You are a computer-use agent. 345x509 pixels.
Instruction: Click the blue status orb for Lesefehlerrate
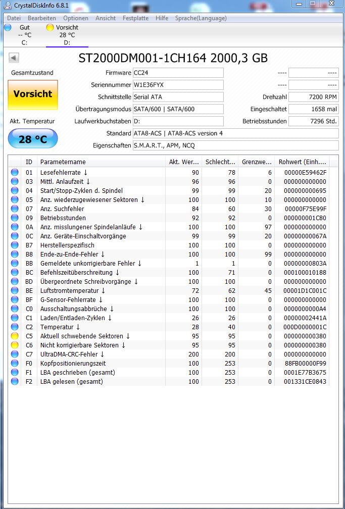coord(15,172)
